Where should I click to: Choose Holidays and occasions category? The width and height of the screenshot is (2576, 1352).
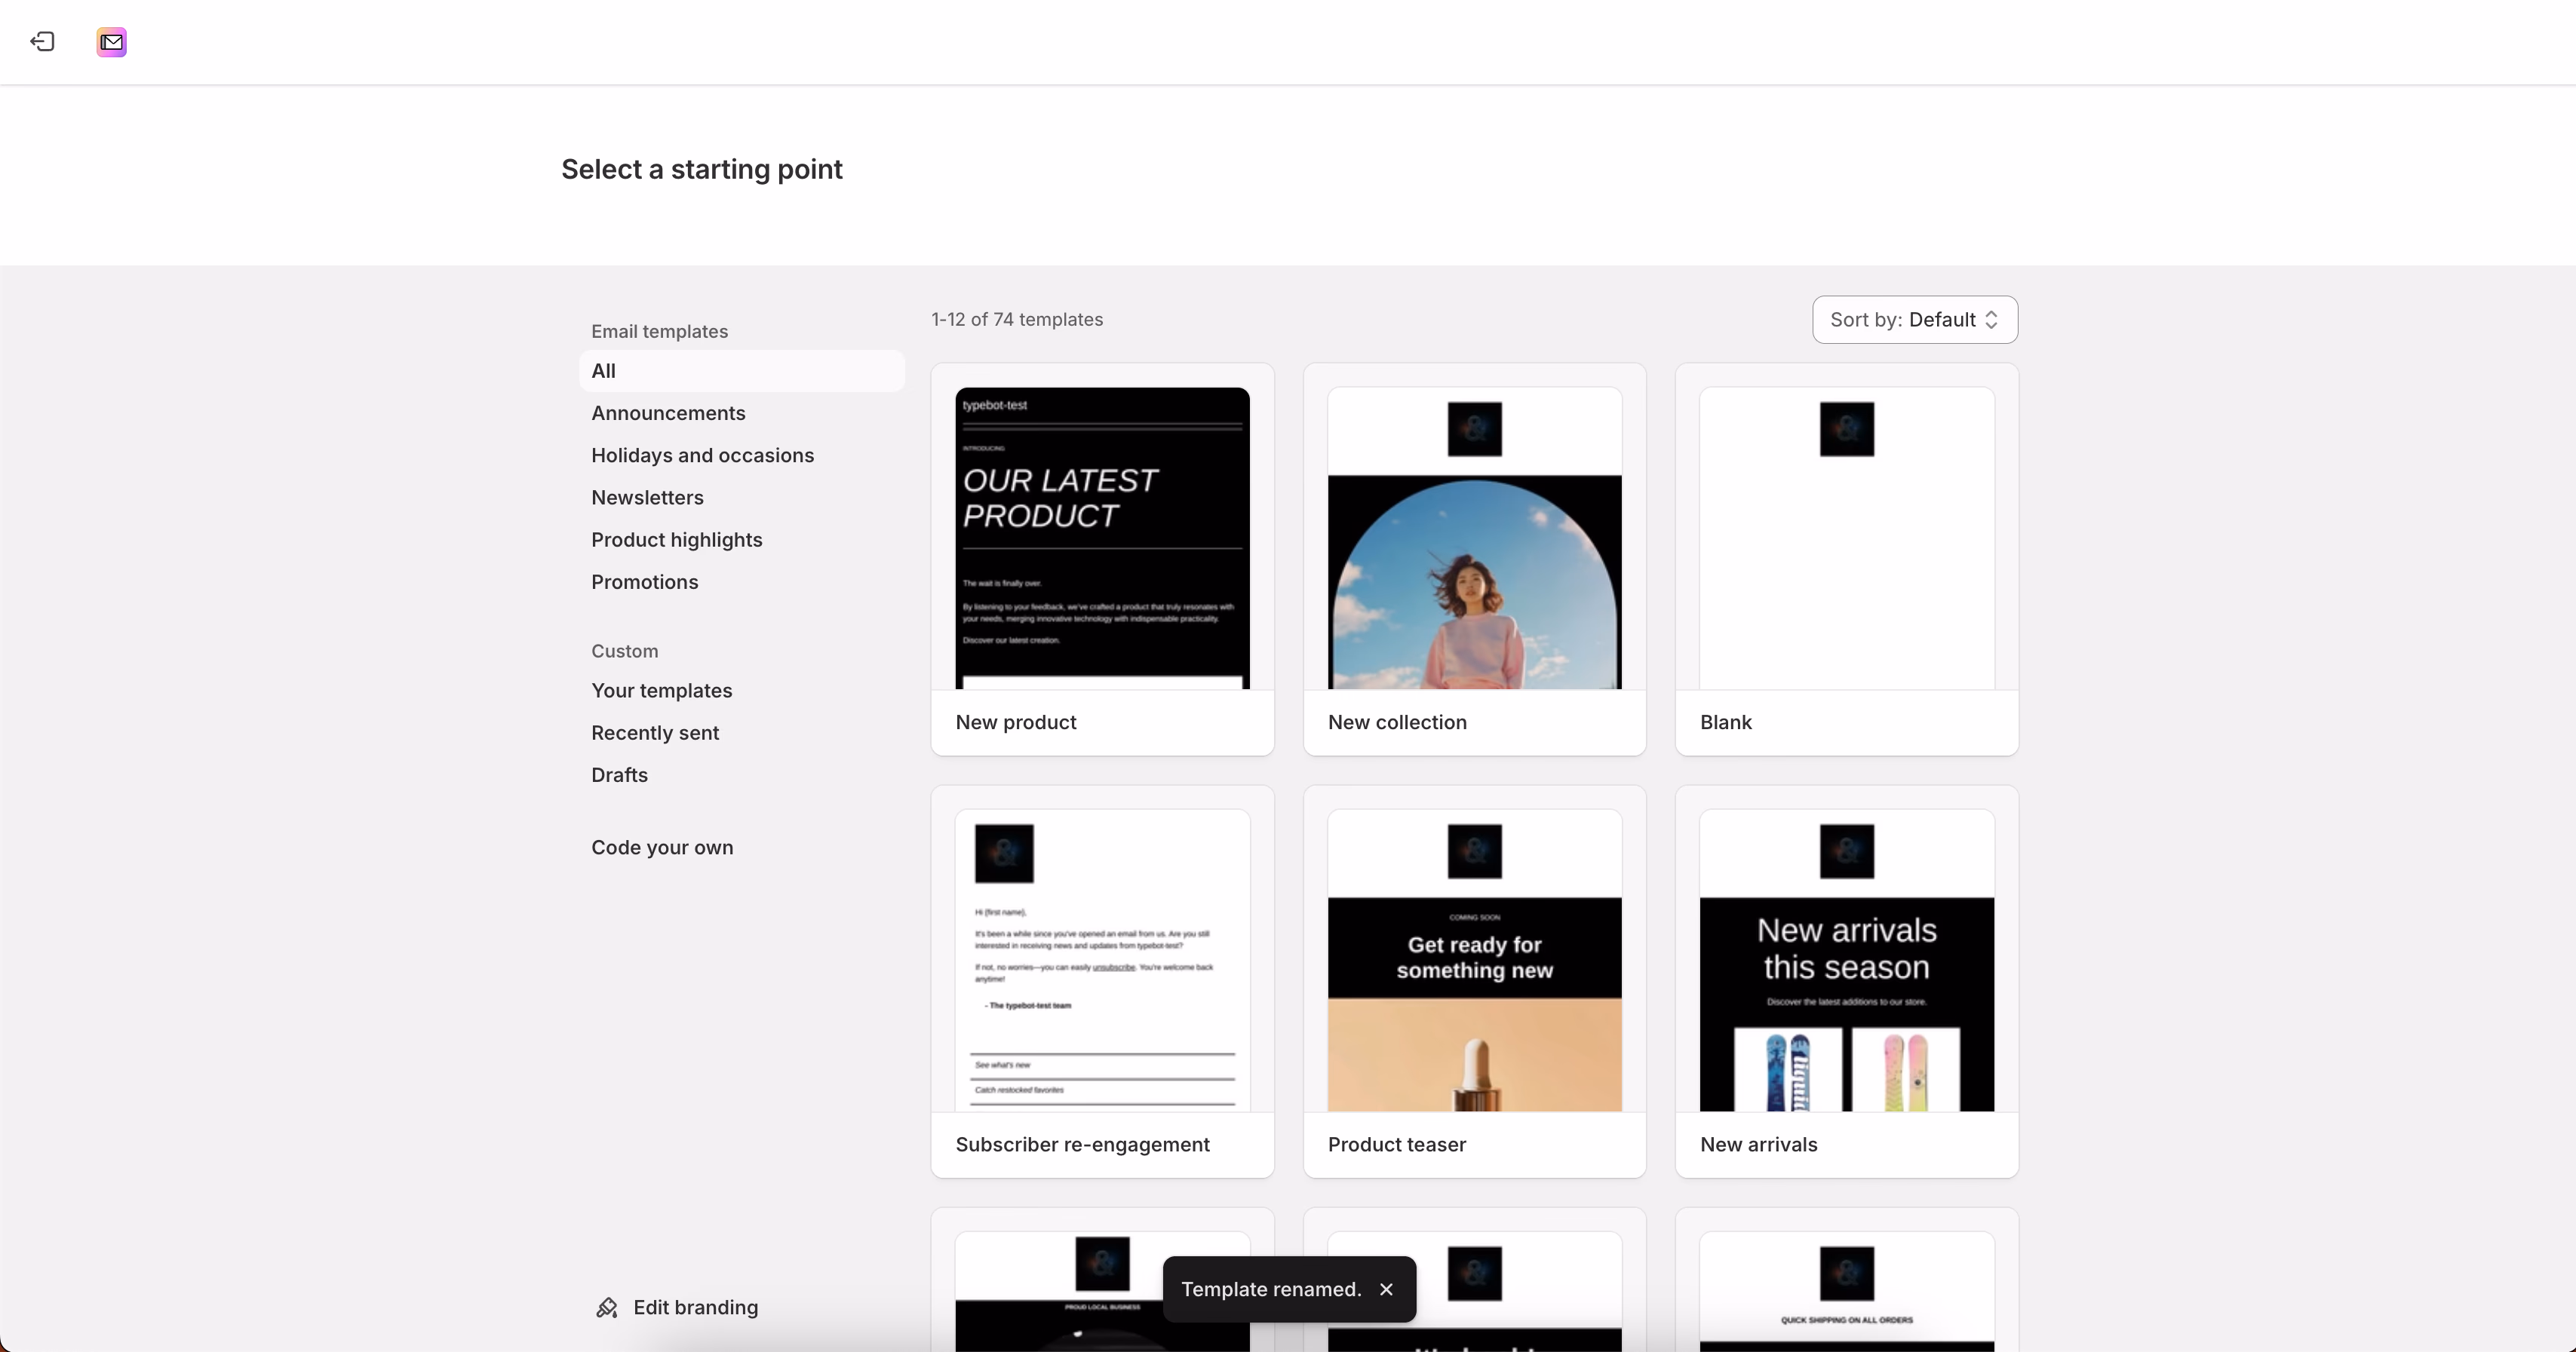click(x=702, y=455)
